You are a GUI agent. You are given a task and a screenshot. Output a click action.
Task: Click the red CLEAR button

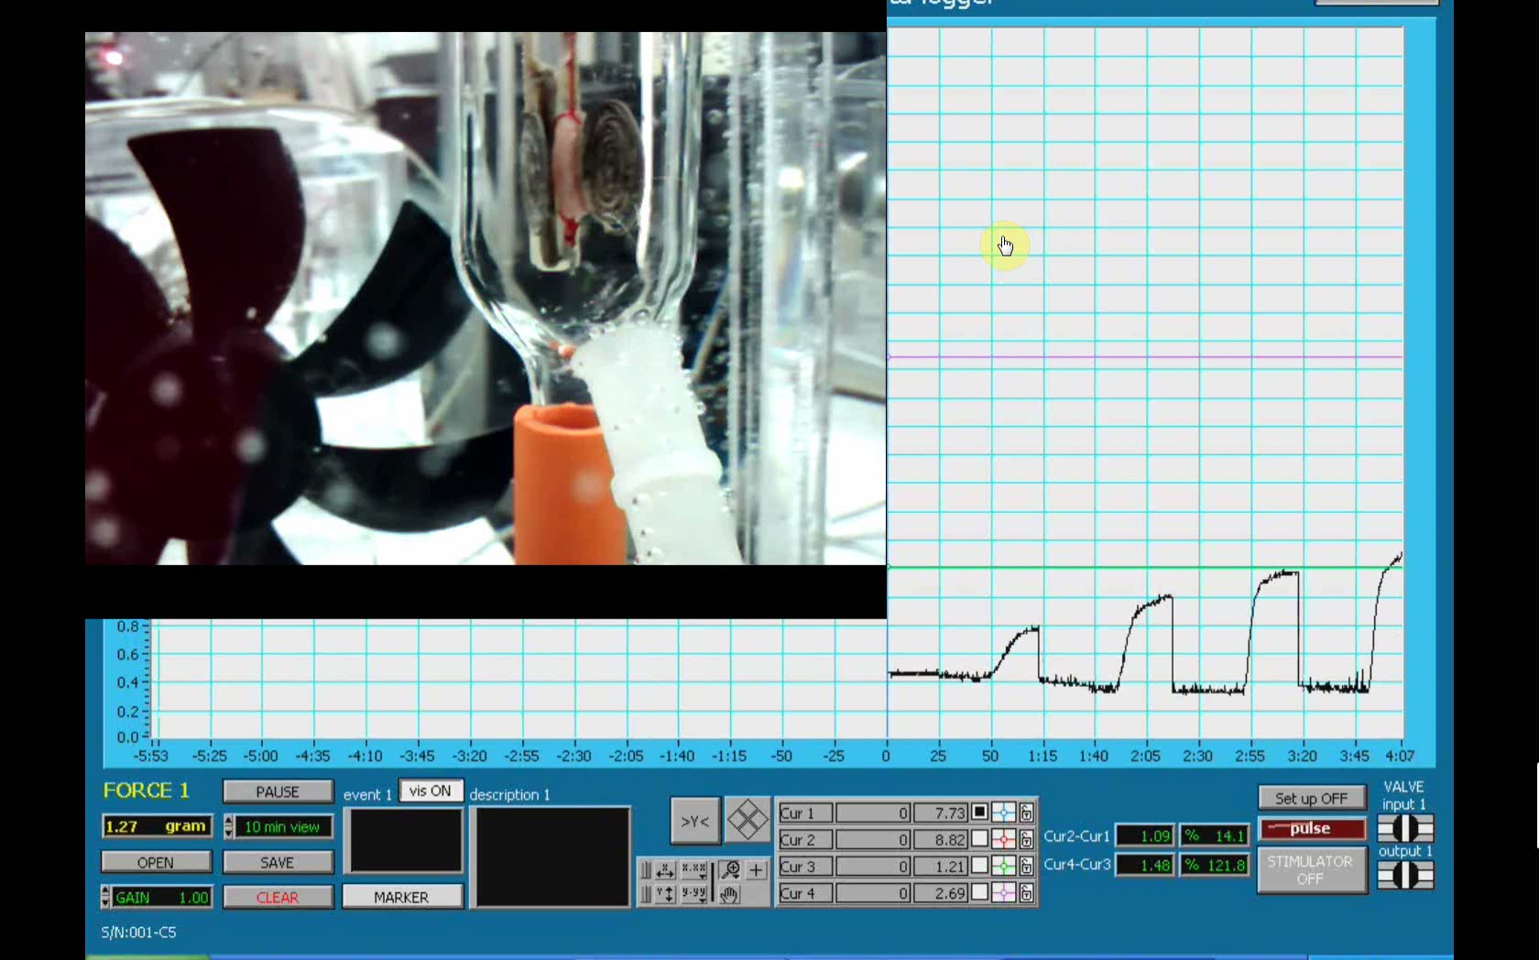[278, 898]
